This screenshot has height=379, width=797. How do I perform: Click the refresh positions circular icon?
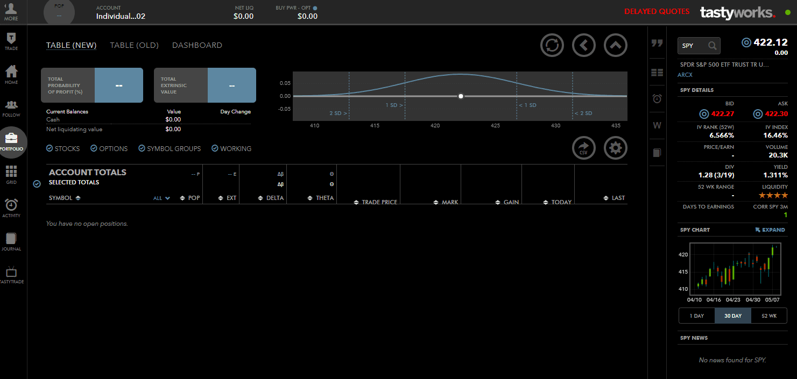click(552, 45)
